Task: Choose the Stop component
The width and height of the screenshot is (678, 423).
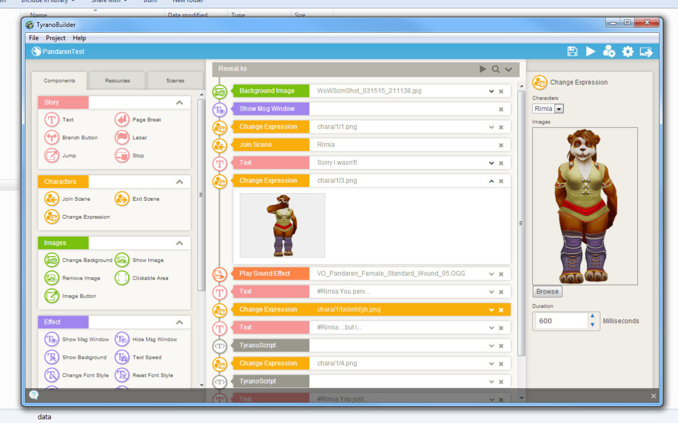Action: tap(130, 156)
